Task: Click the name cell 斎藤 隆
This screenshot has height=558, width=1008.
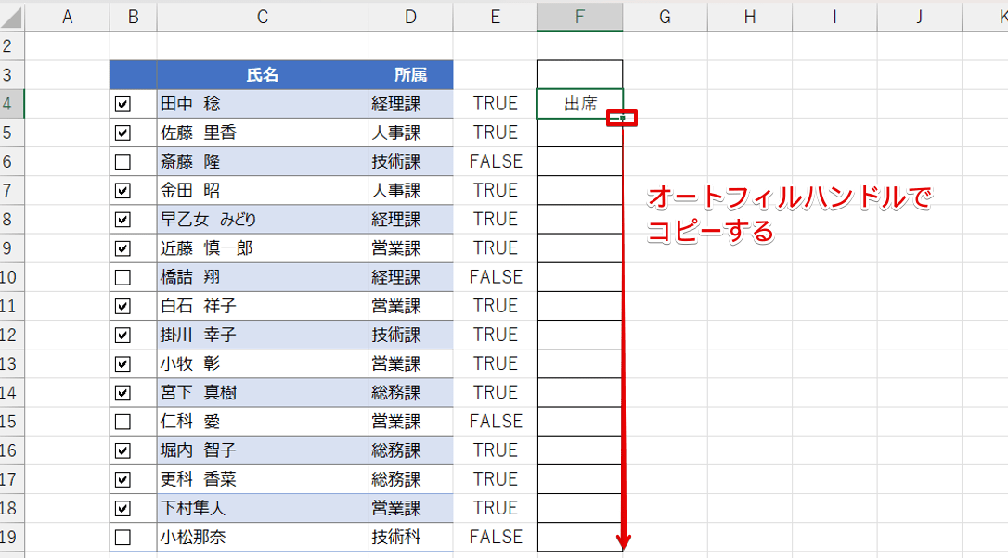Action: coord(263,162)
